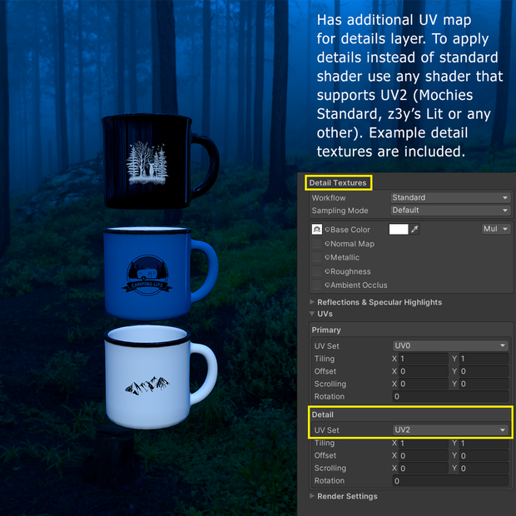Open the Workflow dropdown set to Standard
The image size is (516, 516).
(x=450, y=197)
